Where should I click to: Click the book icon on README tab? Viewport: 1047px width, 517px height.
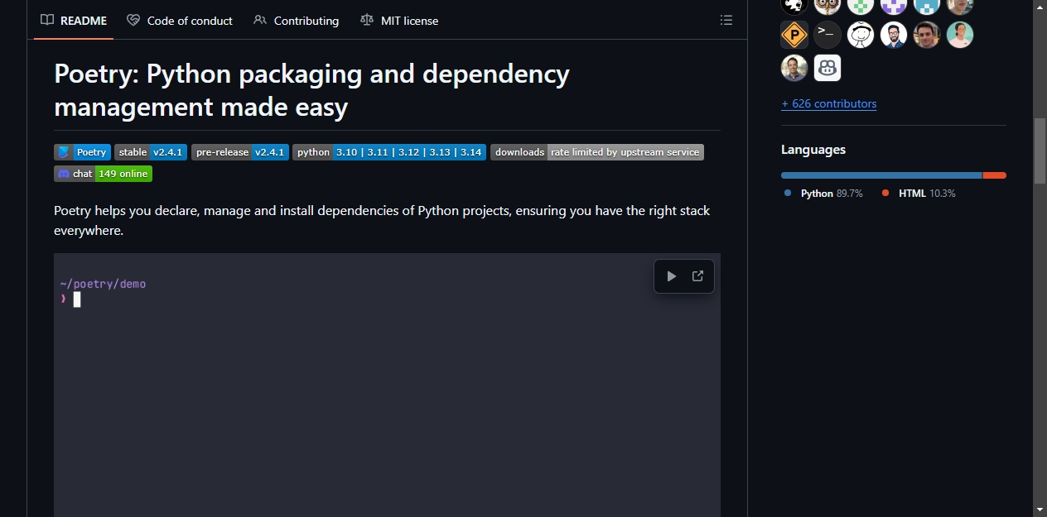point(47,20)
